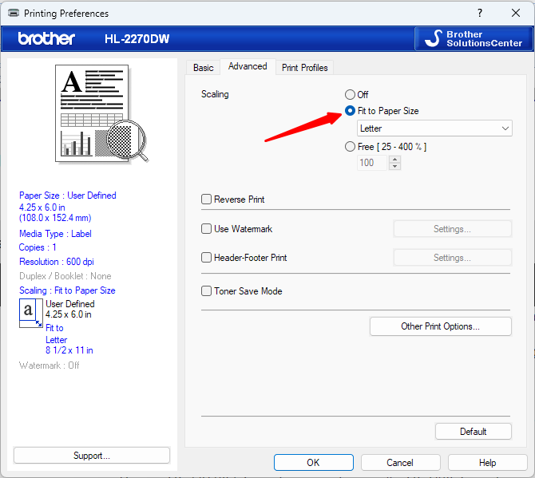Open the Print Profiles tab

click(x=305, y=68)
